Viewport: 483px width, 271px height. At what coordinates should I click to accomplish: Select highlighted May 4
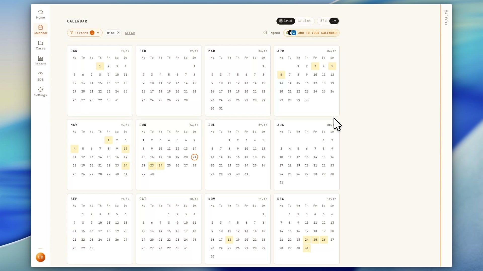click(74, 149)
